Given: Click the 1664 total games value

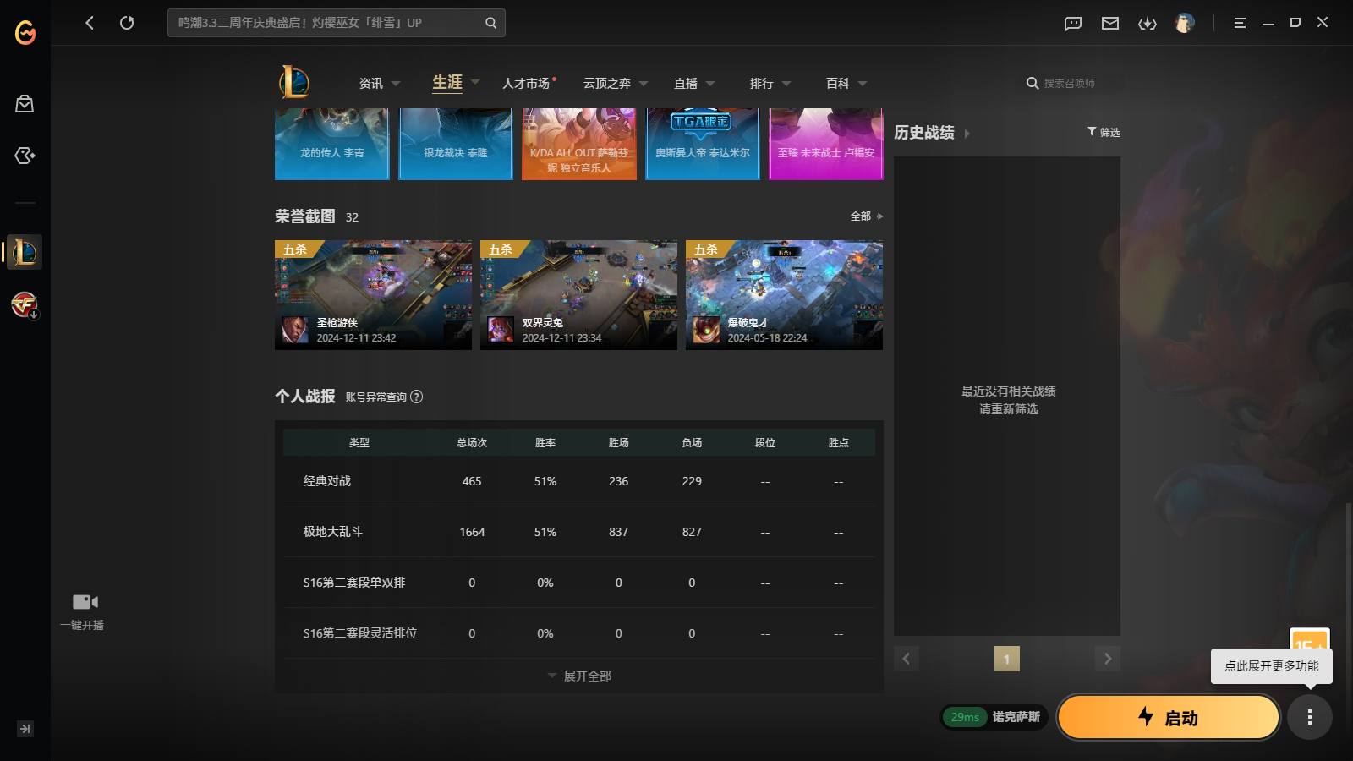Looking at the screenshot, I should point(472,532).
